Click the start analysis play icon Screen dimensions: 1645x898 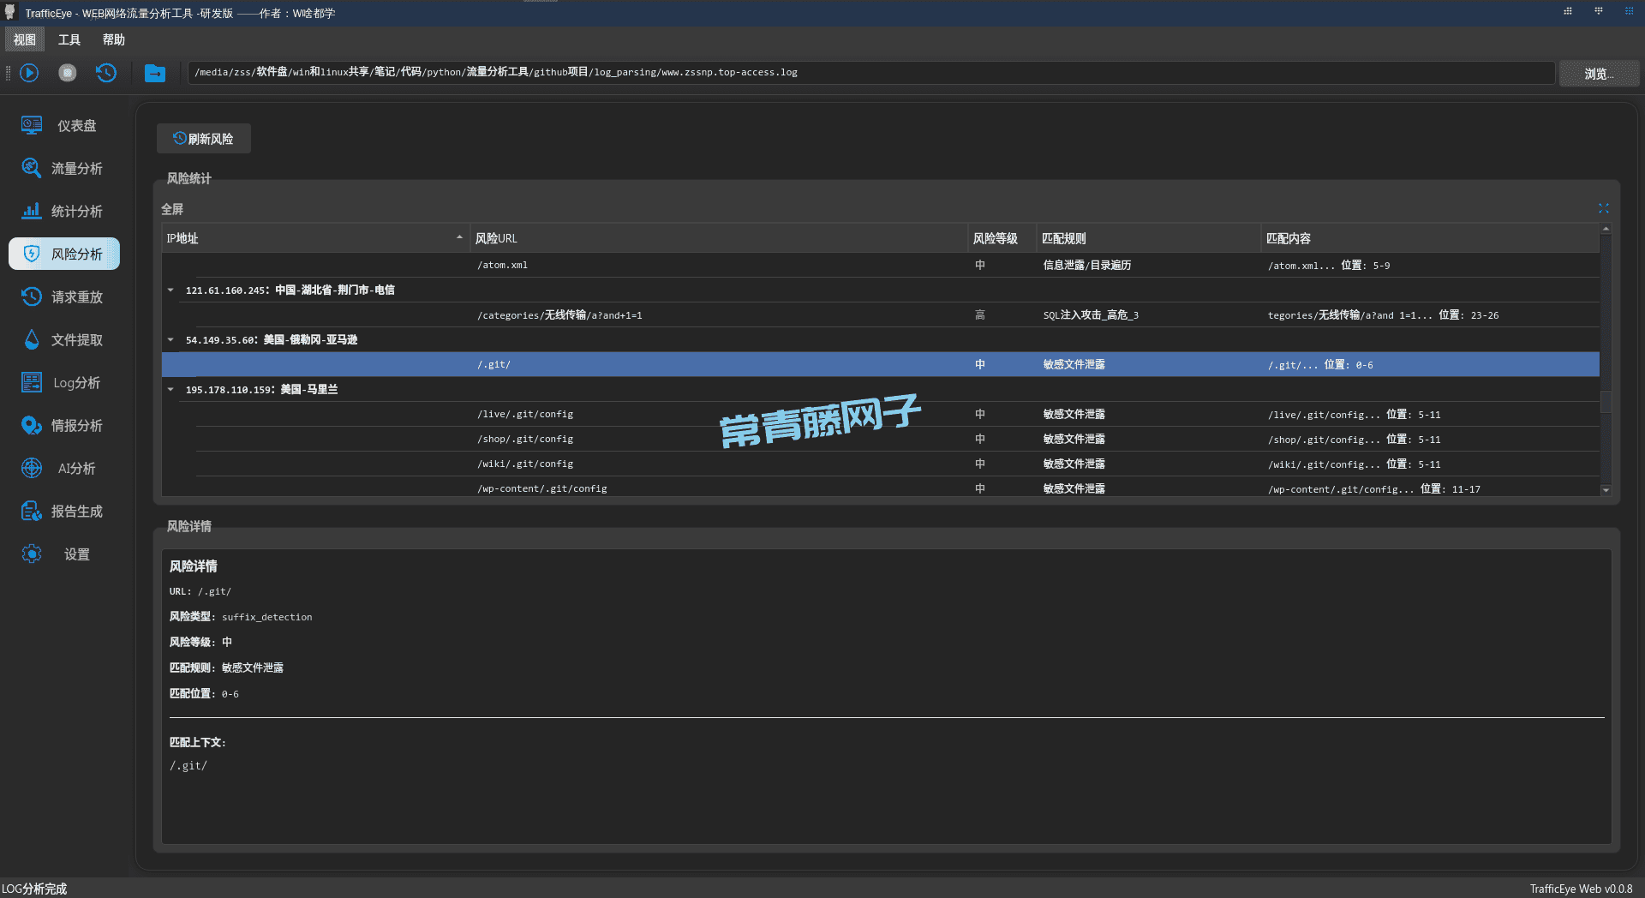coord(29,73)
